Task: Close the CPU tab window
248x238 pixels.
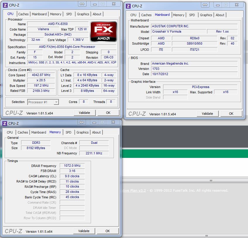Action: (114, 4)
